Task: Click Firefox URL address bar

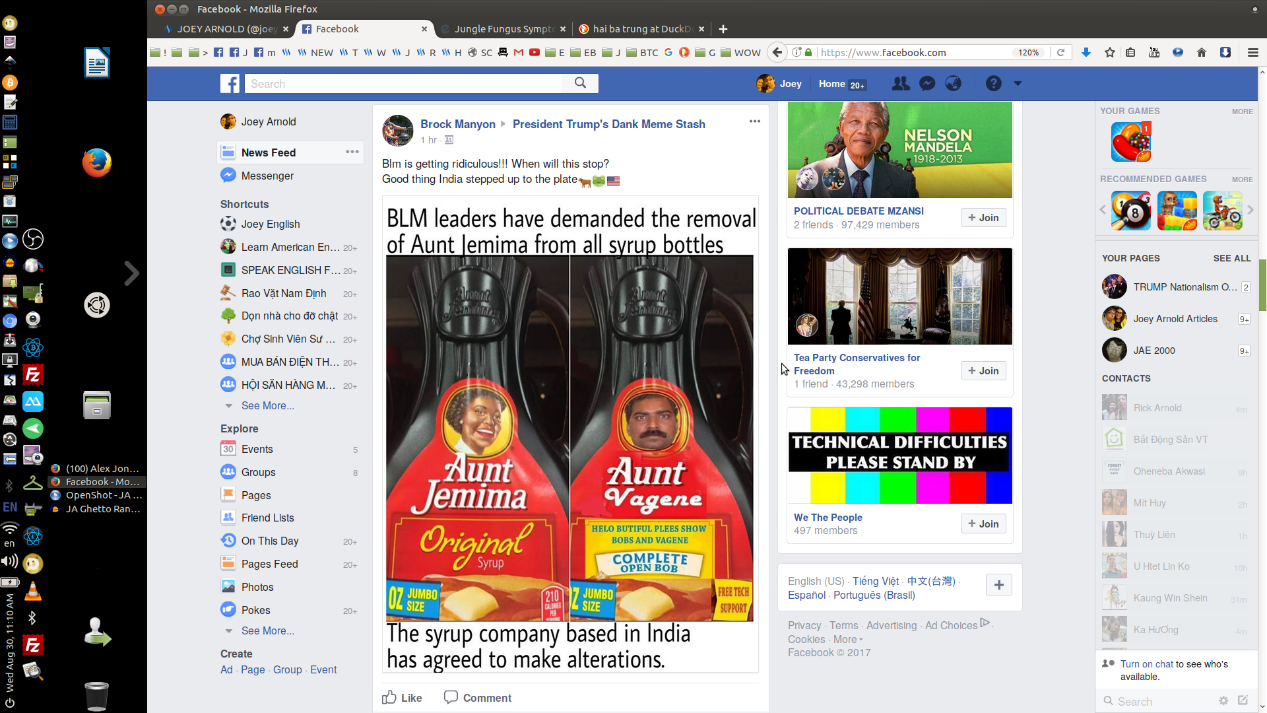Action: tap(914, 52)
